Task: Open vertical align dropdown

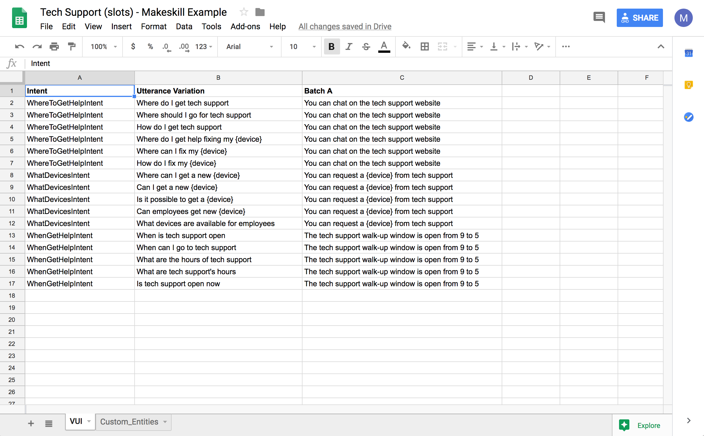Action: tap(497, 46)
